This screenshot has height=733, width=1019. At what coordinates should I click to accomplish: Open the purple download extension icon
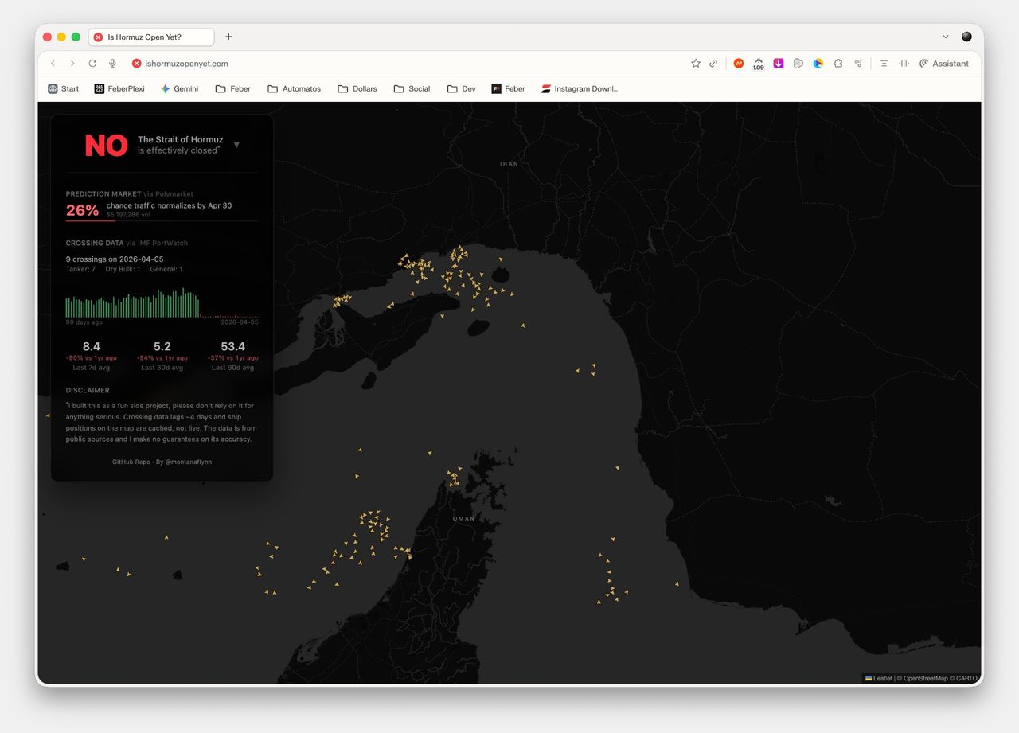coord(779,64)
